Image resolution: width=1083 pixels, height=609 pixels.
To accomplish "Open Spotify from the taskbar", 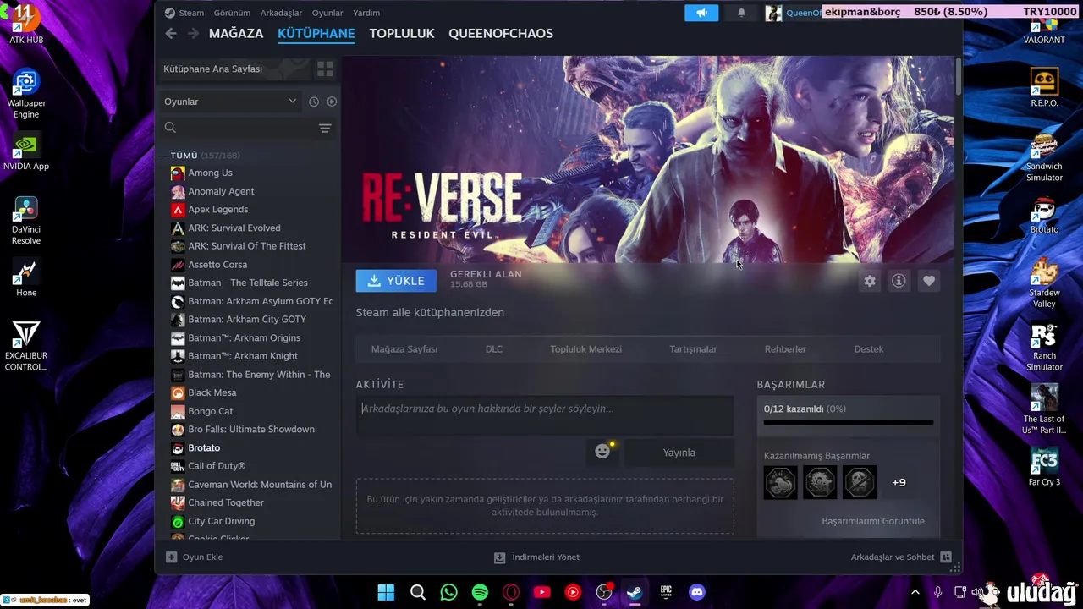I will tap(480, 592).
